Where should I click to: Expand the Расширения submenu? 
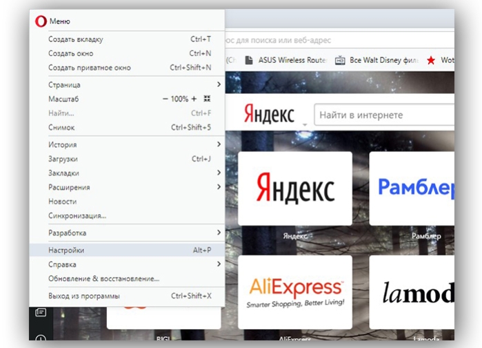(127, 187)
